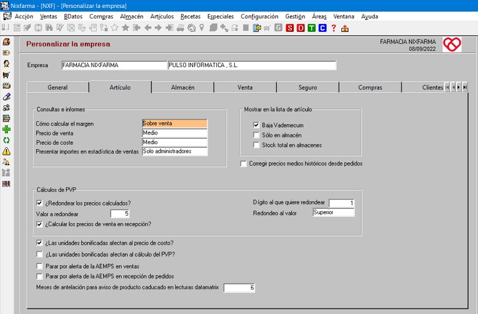Click the green T toolbar icon
The height and width of the screenshot is (314, 478).
311,28
